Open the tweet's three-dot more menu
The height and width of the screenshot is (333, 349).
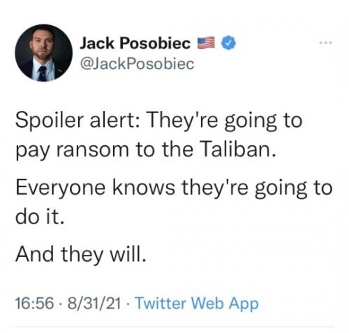326,43
